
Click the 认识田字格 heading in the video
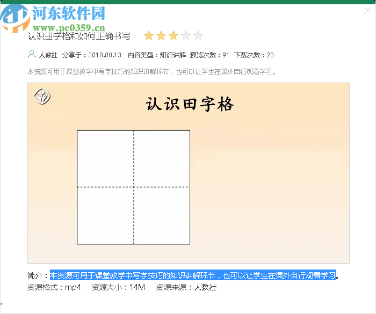(x=190, y=104)
